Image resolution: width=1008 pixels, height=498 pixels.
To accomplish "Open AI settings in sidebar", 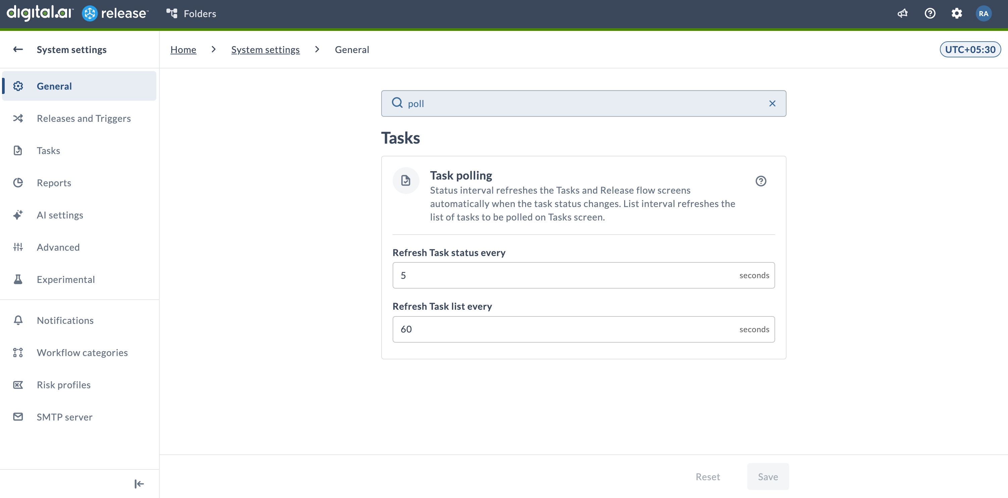I will tap(79, 215).
